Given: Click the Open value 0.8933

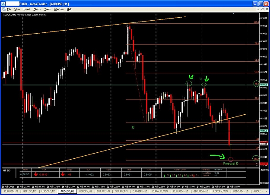Looking at the screenshot, I should click(107, 175).
